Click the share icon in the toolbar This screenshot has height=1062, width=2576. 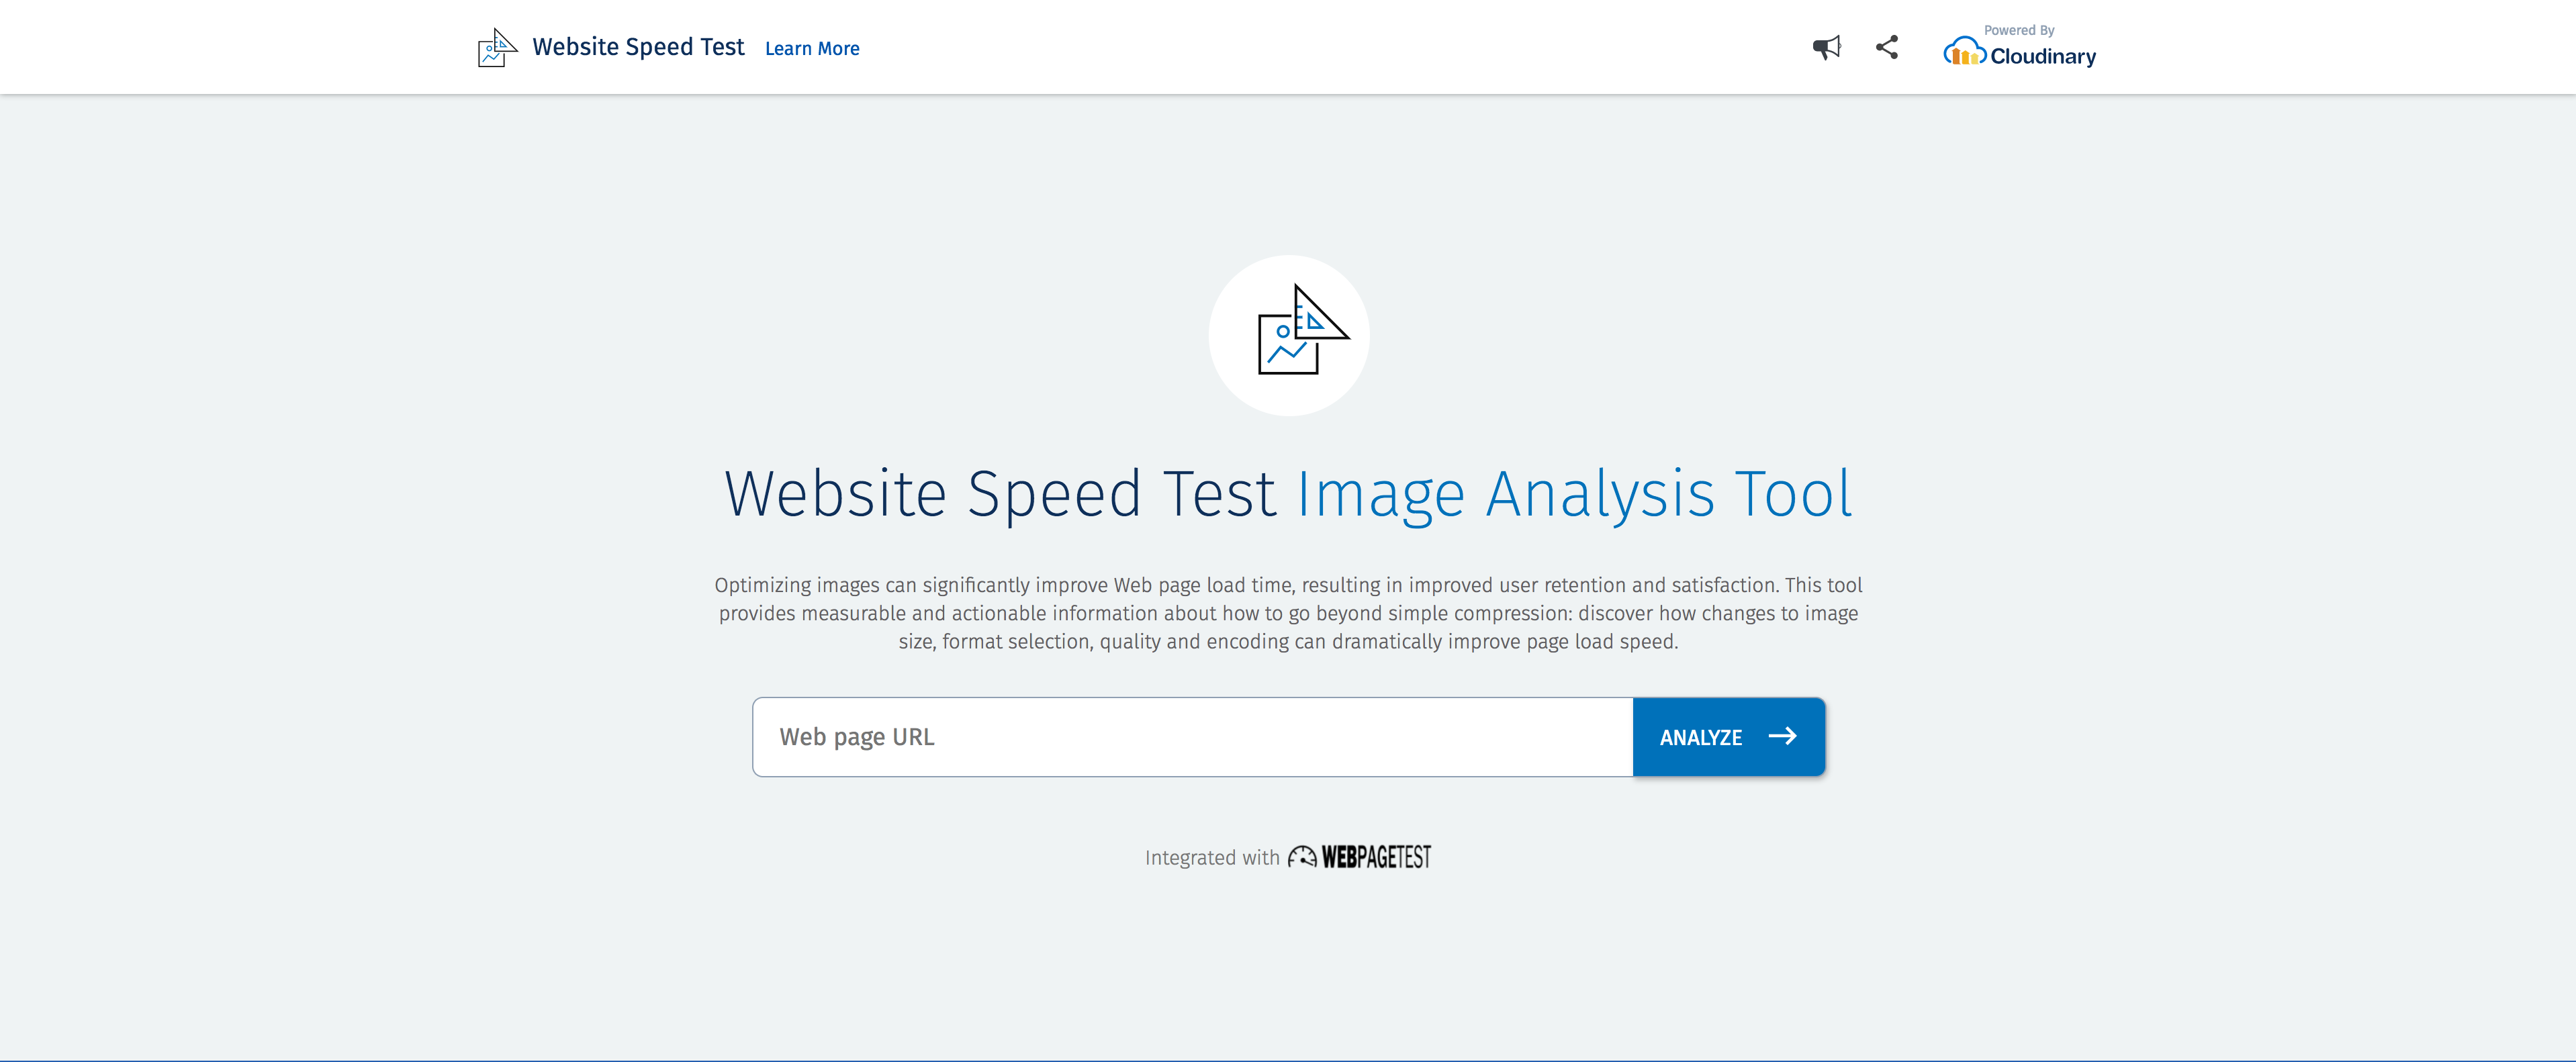(x=1886, y=46)
